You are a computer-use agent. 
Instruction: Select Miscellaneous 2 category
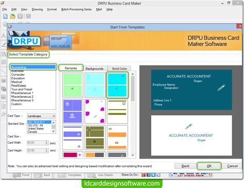(22, 97)
